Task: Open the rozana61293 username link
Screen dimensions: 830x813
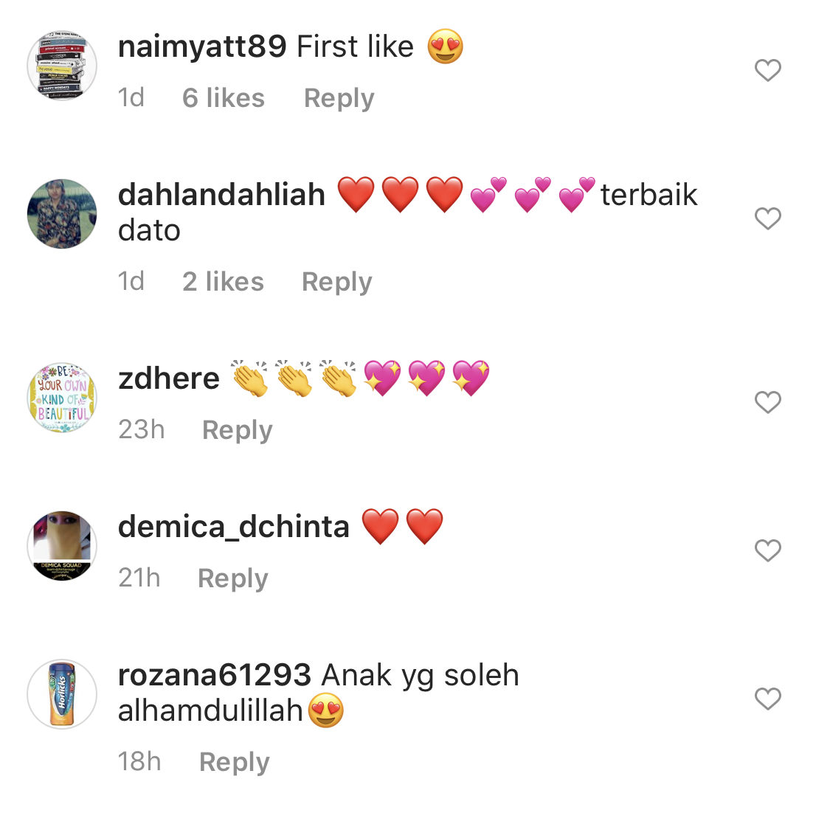Action: click(x=215, y=675)
